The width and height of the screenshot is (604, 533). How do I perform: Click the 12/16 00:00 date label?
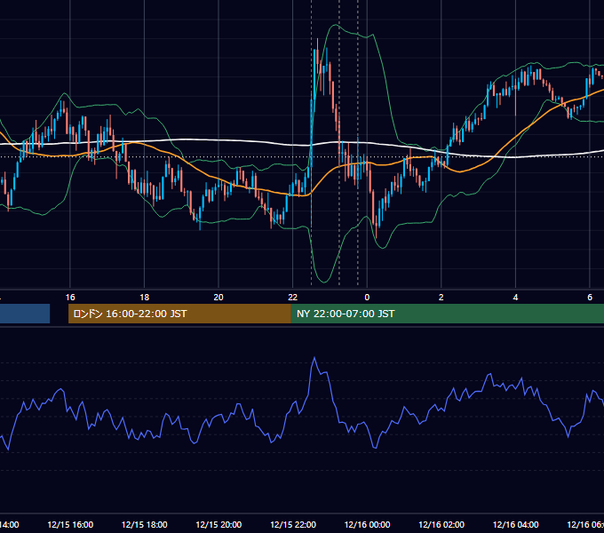coord(367,524)
